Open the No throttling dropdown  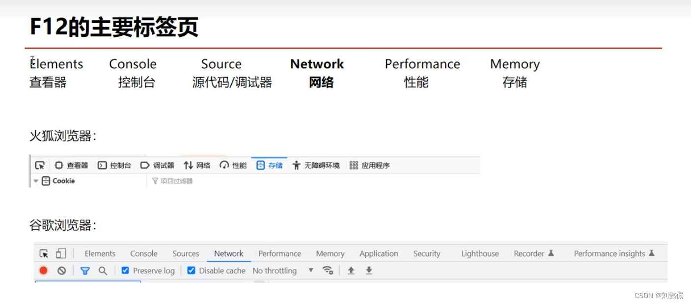tap(283, 271)
